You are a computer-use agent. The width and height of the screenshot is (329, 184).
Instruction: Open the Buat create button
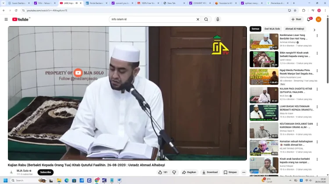296,19
